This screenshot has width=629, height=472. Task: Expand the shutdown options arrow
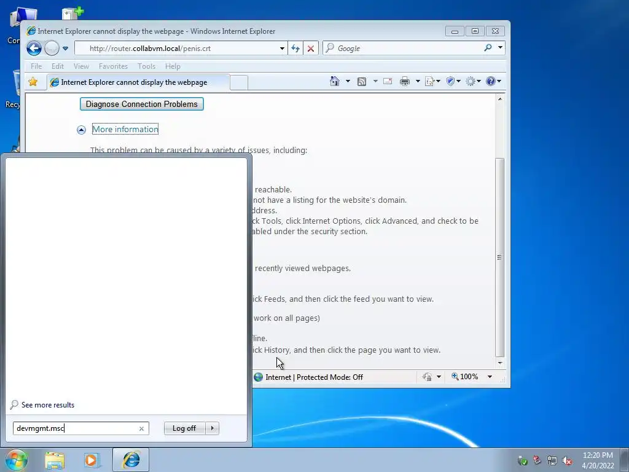tap(212, 428)
